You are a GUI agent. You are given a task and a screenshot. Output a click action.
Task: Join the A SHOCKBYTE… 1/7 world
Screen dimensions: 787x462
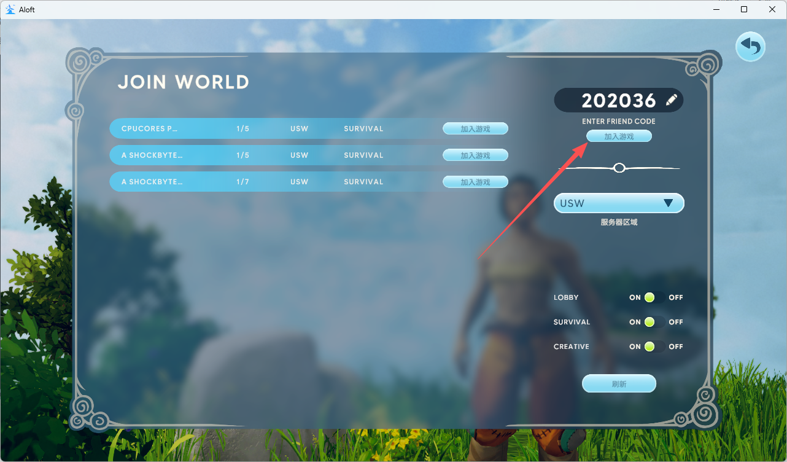[475, 182]
